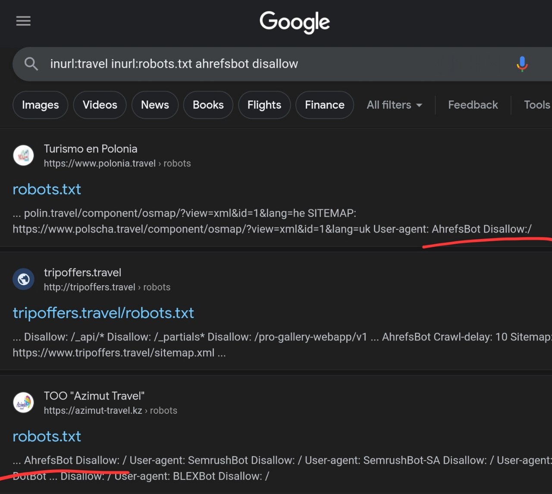Click the Google logo
This screenshot has width=552, height=494.
(295, 22)
